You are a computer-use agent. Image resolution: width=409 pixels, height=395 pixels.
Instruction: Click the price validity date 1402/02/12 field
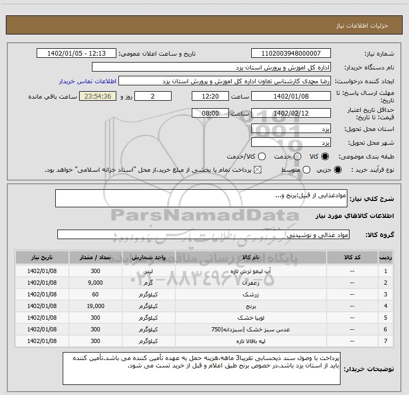click(x=291, y=113)
